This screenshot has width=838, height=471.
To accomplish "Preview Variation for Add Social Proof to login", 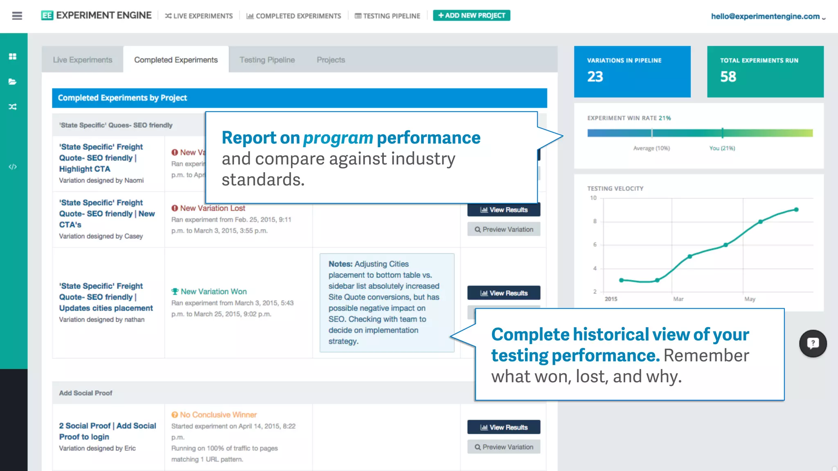I will (504, 447).
